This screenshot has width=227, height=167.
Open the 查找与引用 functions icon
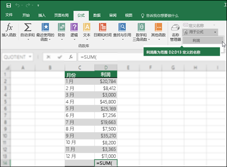(122, 27)
